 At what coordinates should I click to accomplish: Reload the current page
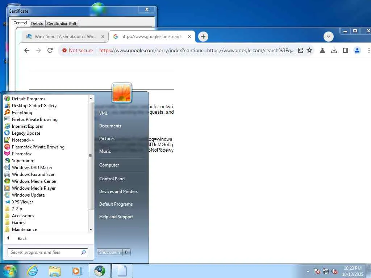tap(50, 50)
